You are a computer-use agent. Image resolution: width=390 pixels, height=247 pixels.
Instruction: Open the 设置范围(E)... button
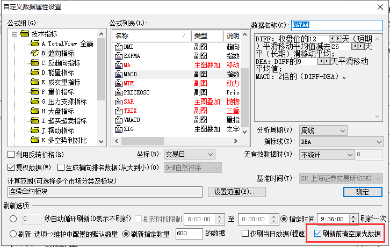[x=236, y=192]
